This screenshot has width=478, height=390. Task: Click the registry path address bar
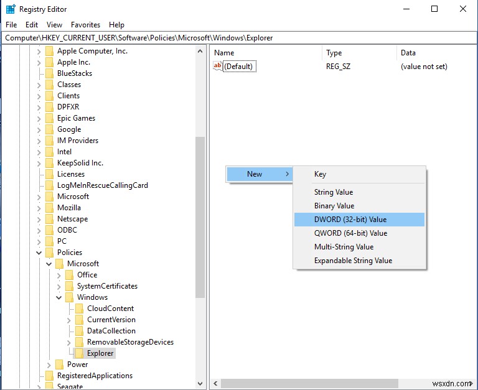(239, 38)
